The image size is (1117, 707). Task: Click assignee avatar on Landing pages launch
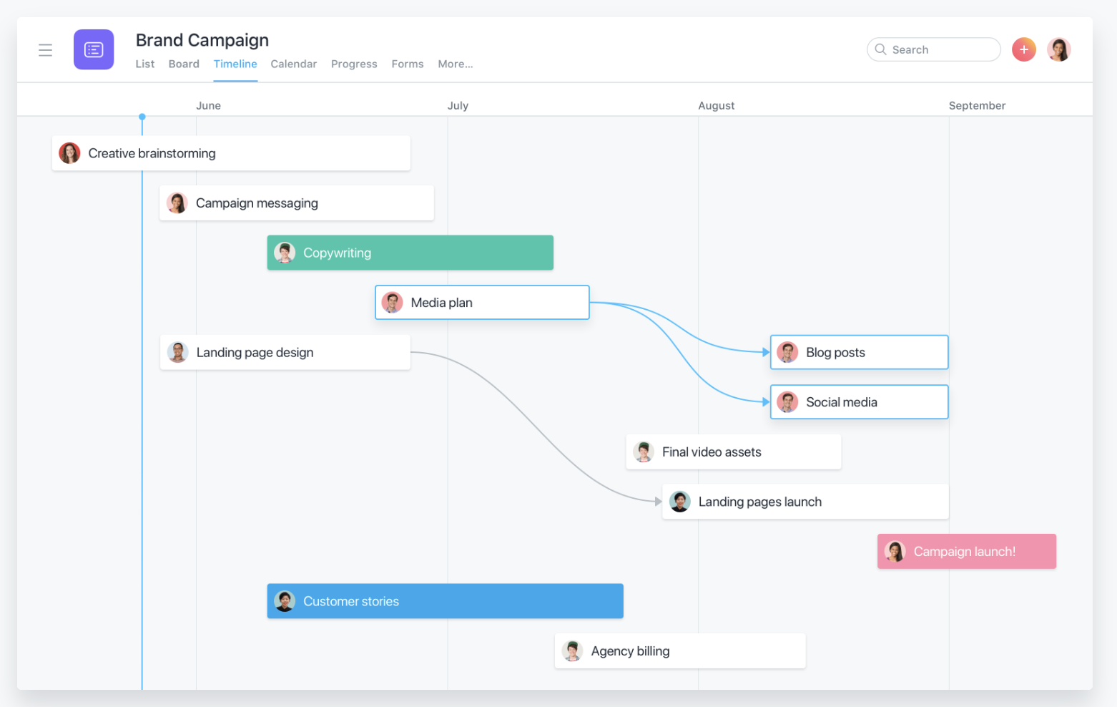[x=679, y=502]
